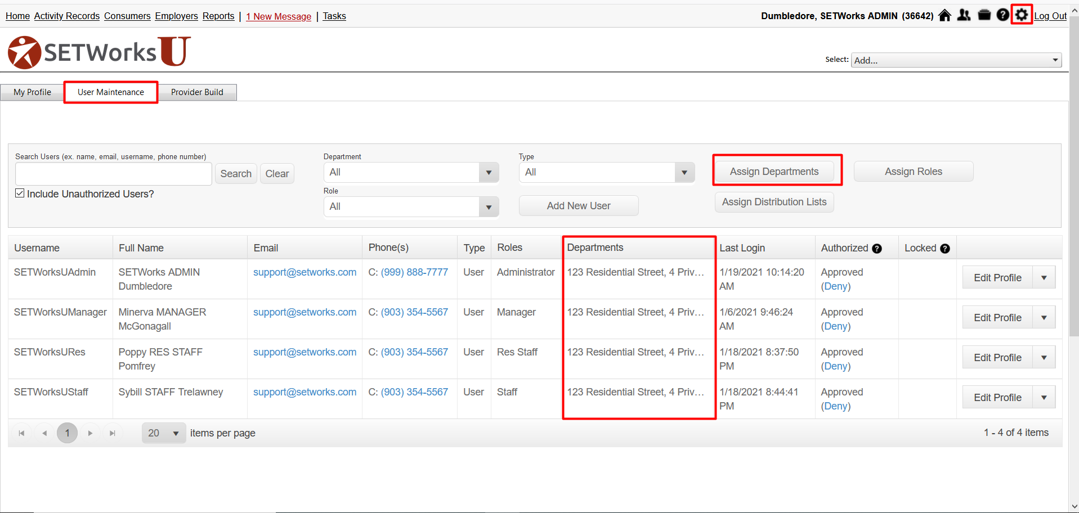Click the Log Out link
1079x513 pixels.
tap(1050, 16)
